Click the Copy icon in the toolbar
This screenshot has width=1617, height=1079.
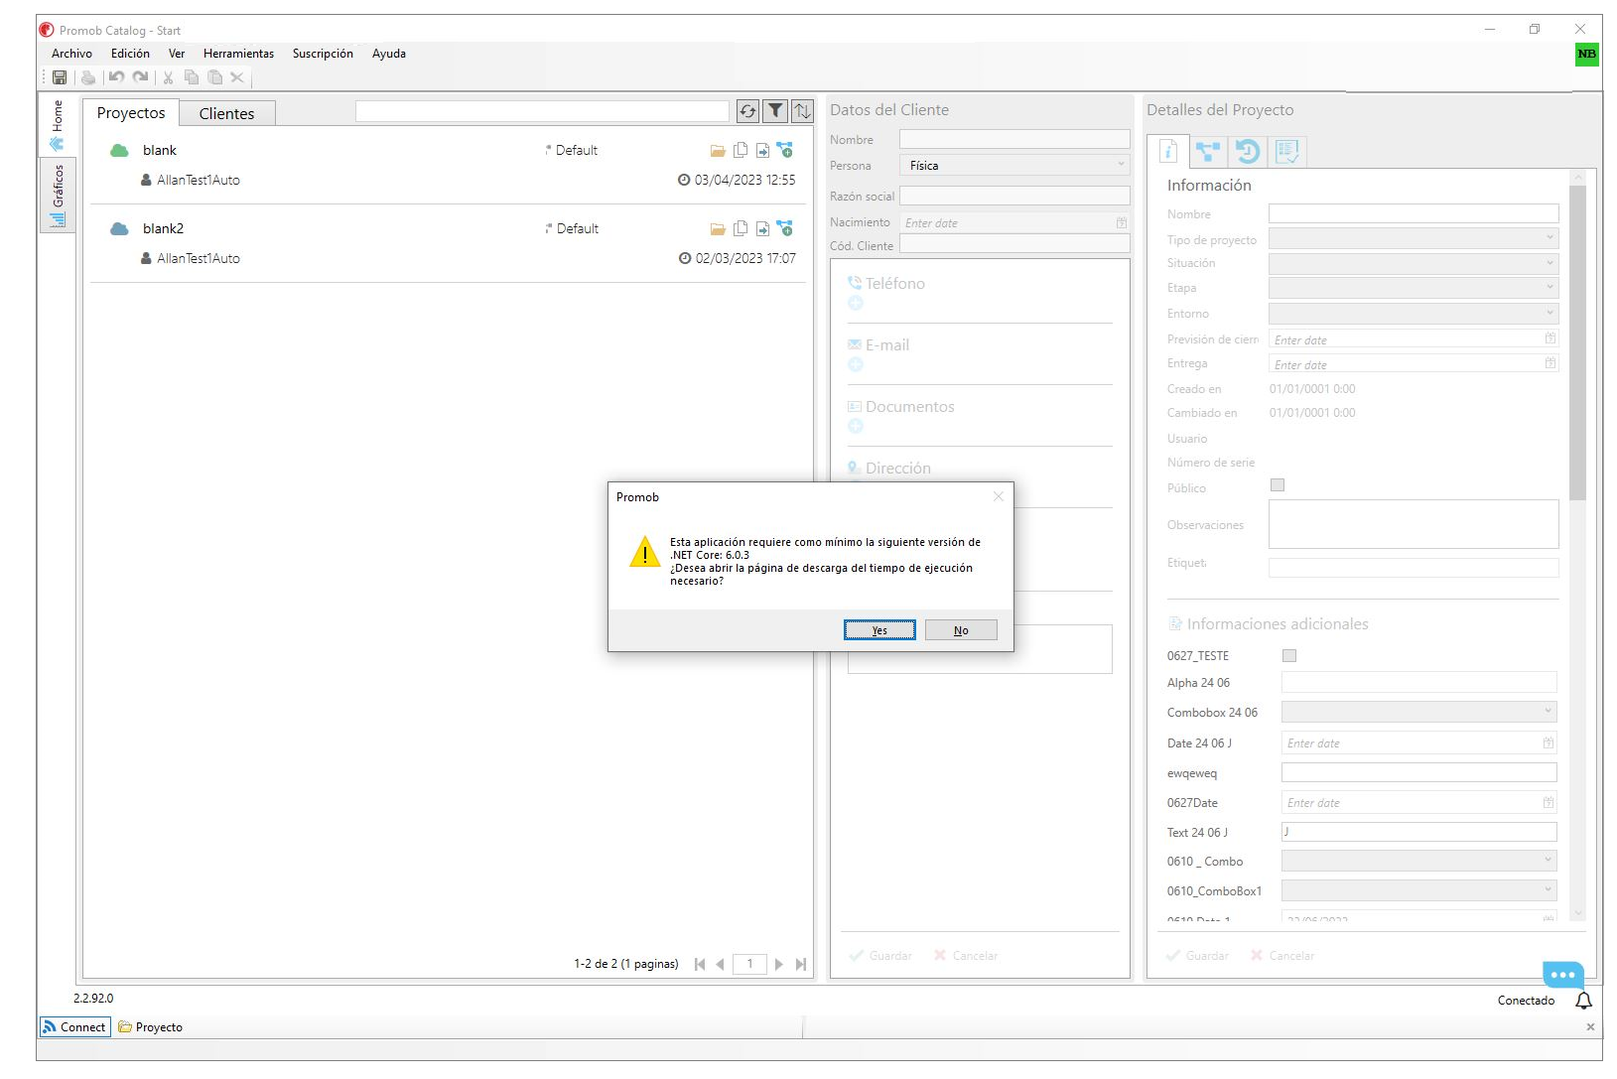point(192,77)
